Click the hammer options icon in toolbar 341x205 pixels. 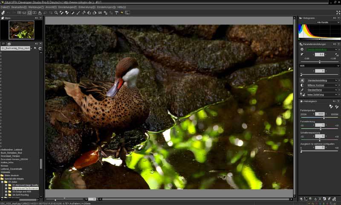tap(116, 13)
